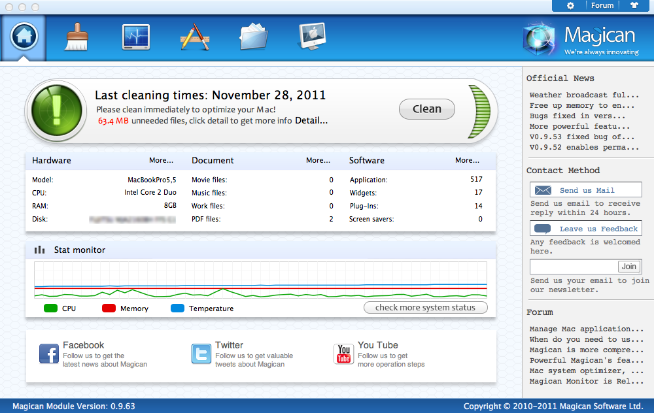Click Send us Mail button
This screenshot has width=654, height=413.
click(x=585, y=190)
